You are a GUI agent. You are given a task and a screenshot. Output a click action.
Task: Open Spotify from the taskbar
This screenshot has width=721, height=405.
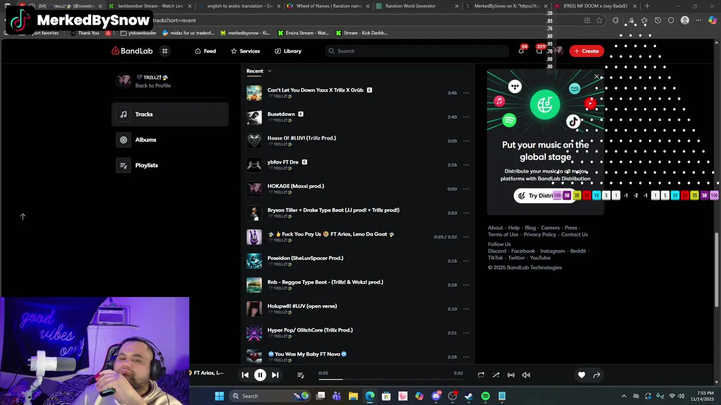coord(486,396)
